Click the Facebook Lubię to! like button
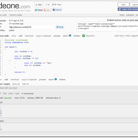138x138 pixels. (x=57, y=10)
